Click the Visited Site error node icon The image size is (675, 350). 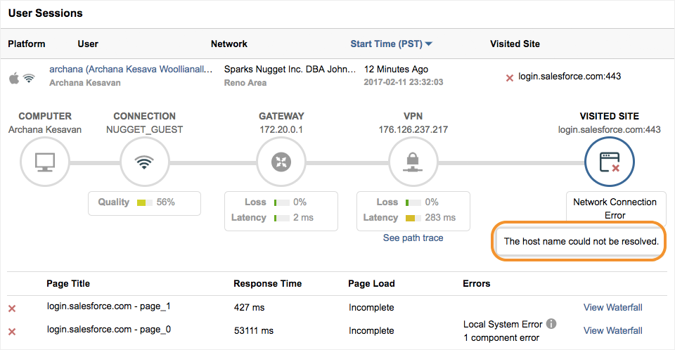point(609,162)
